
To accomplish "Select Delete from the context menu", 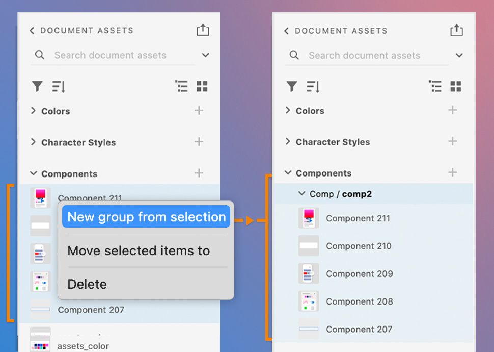I will click(87, 284).
